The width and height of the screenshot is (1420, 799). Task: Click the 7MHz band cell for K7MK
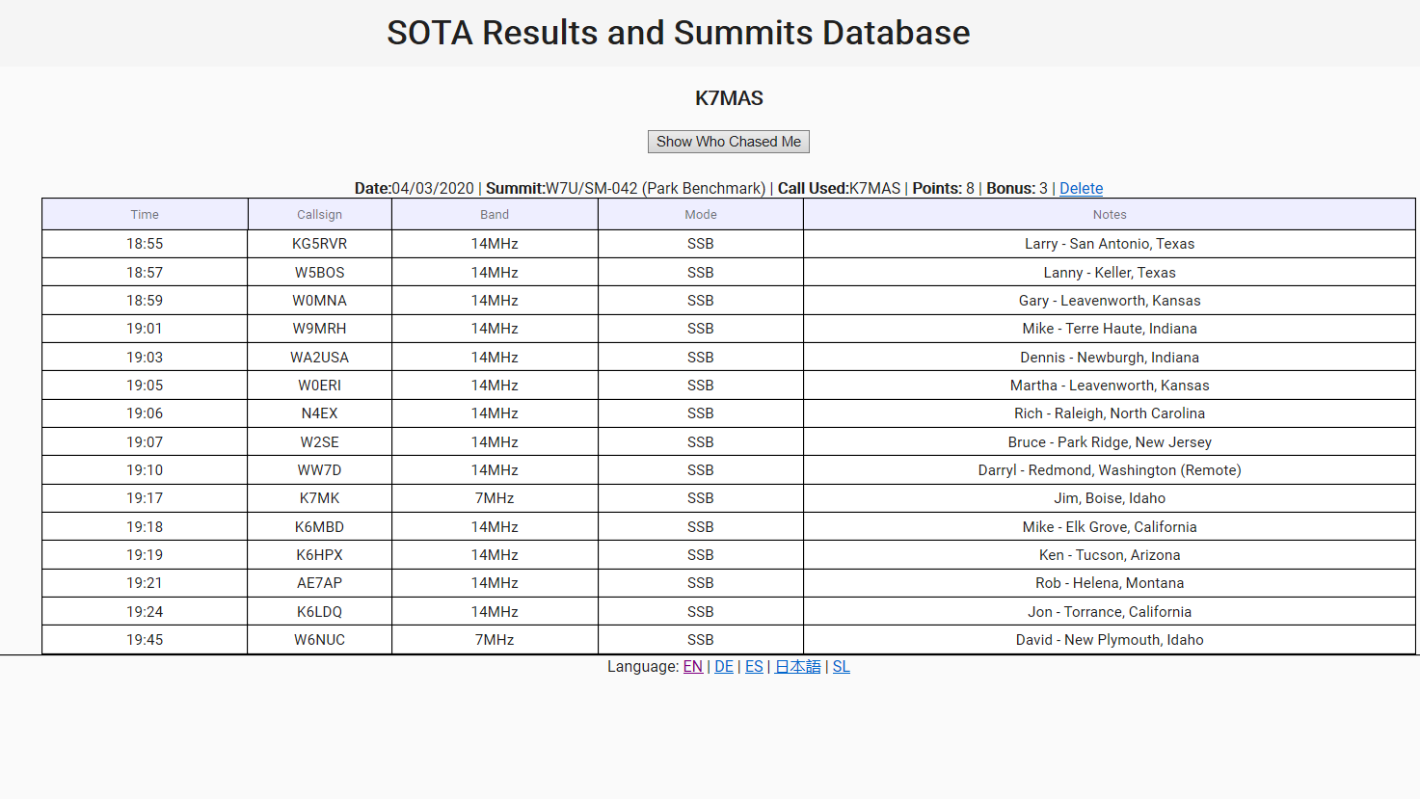click(x=495, y=498)
